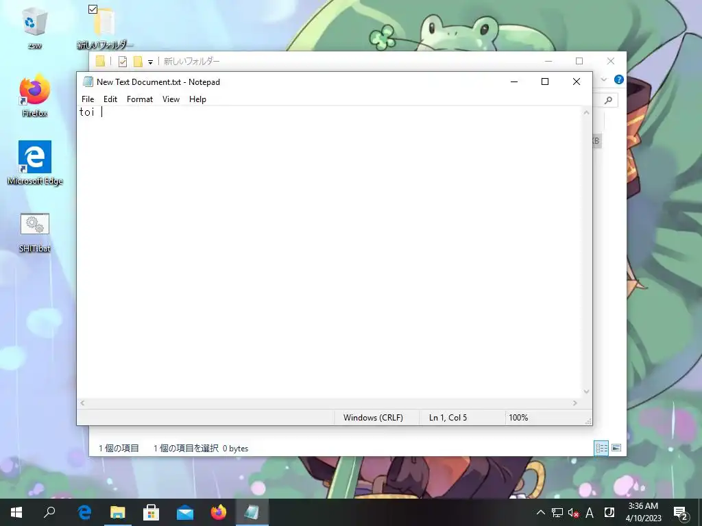Expand the Explorer ribbon chevron
Image resolution: width=702 pixels, height=526 pixels.
tap(603, 79)
